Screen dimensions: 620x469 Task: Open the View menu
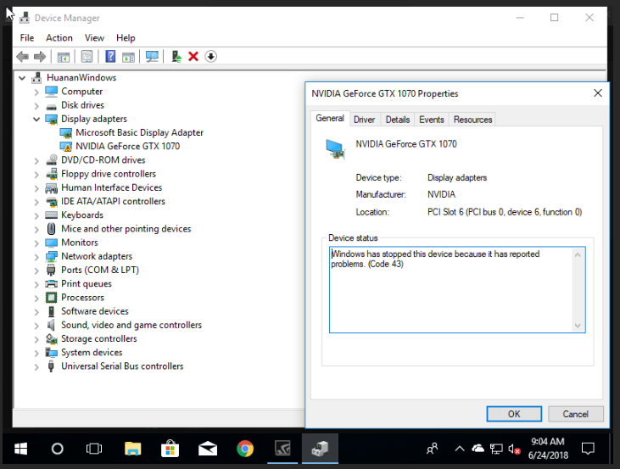94,38
